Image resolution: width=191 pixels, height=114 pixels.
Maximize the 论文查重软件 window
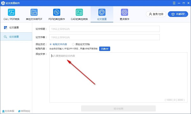click(x=184, y=3)
